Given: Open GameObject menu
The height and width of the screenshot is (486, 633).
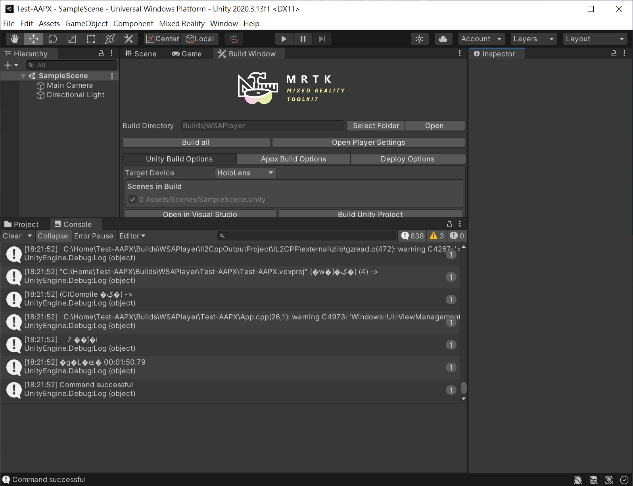Looking at the screenshot, I should (x=86, y=23).
